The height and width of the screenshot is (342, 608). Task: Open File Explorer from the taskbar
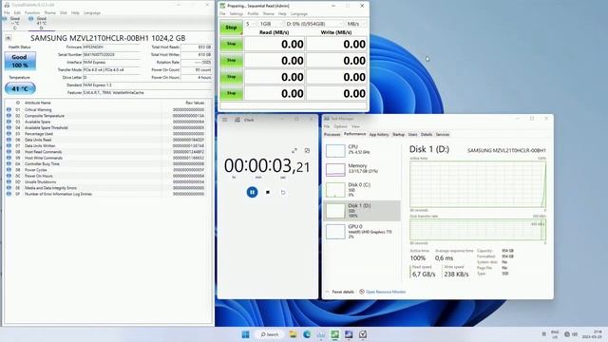[x=294, y=334]
